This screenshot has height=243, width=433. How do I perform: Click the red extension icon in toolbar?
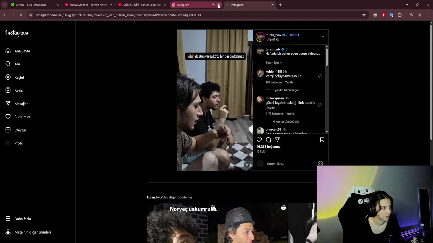[x=383, y=15]
